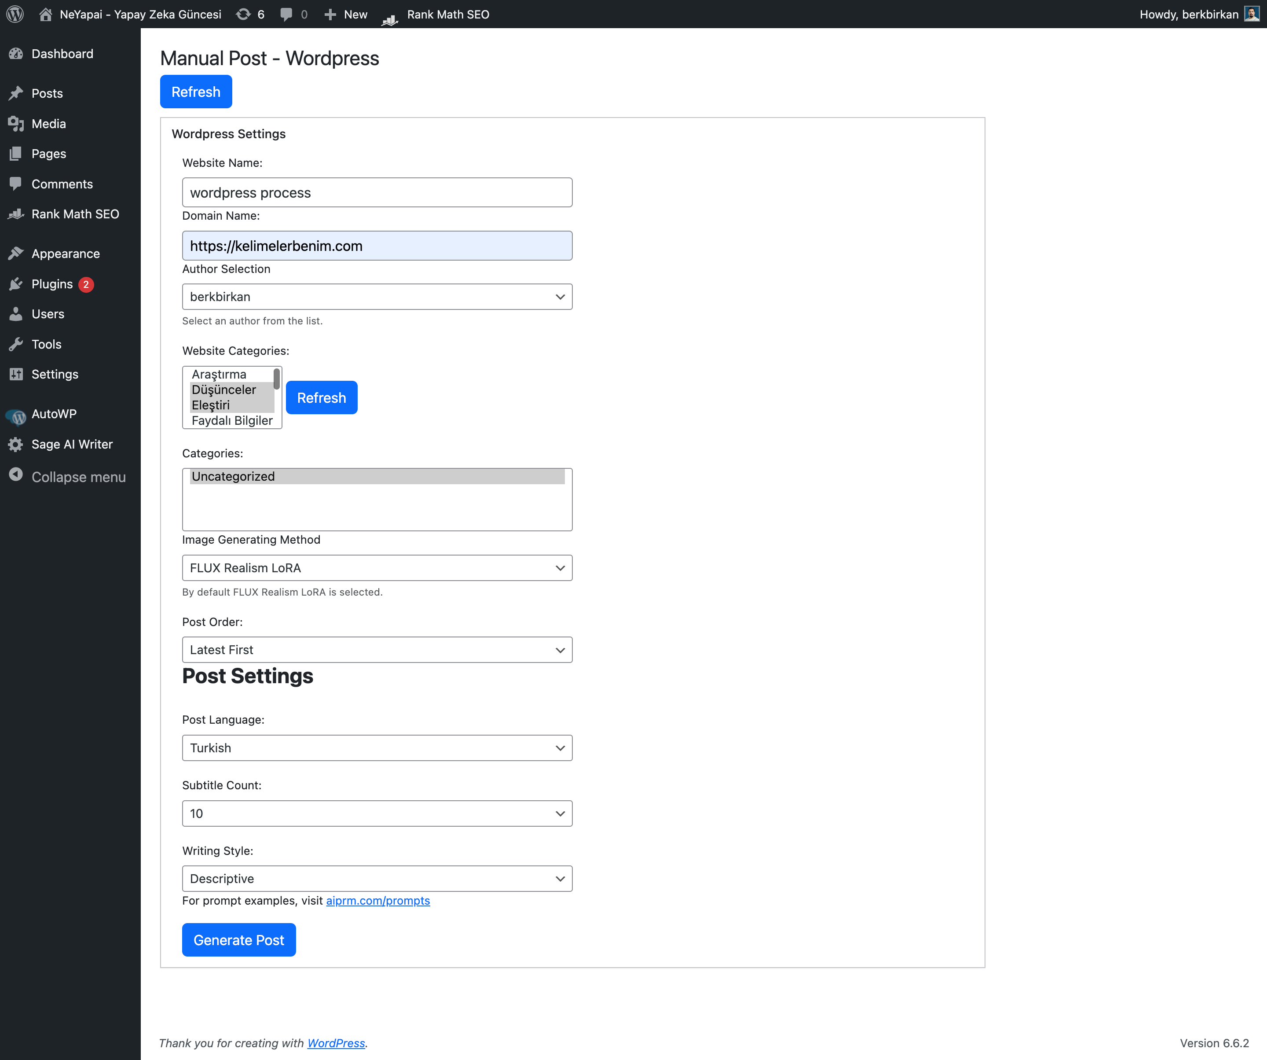Click the top Refresh button under page title
The height and width of the screenshot is (1060, 1267).
click(x=196, y=92)
